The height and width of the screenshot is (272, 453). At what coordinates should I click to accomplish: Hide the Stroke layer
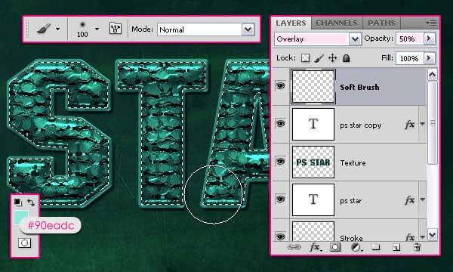point(280,236)
